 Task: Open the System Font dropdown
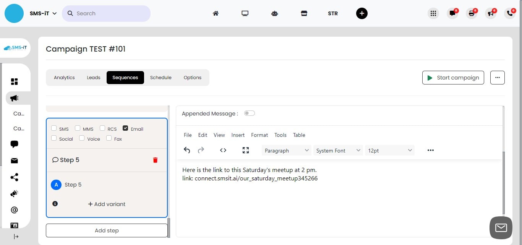(x=338, y=150)
